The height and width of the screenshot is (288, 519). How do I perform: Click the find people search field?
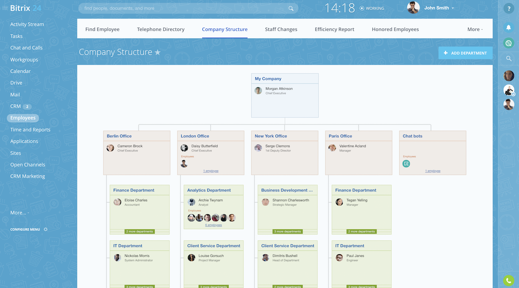[x=185, y=8]
